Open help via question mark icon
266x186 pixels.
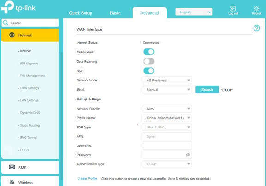[256, 28]
